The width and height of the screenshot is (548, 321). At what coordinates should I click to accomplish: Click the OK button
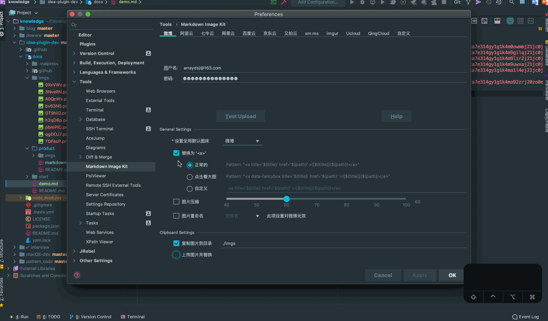452,275
